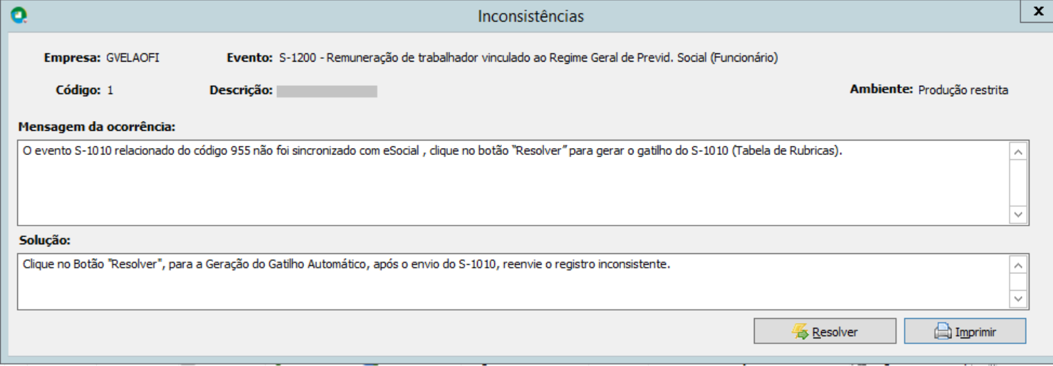Click the GVELAOFI company value
Viewport: 1053px width, 366px height.
point(133,58)
